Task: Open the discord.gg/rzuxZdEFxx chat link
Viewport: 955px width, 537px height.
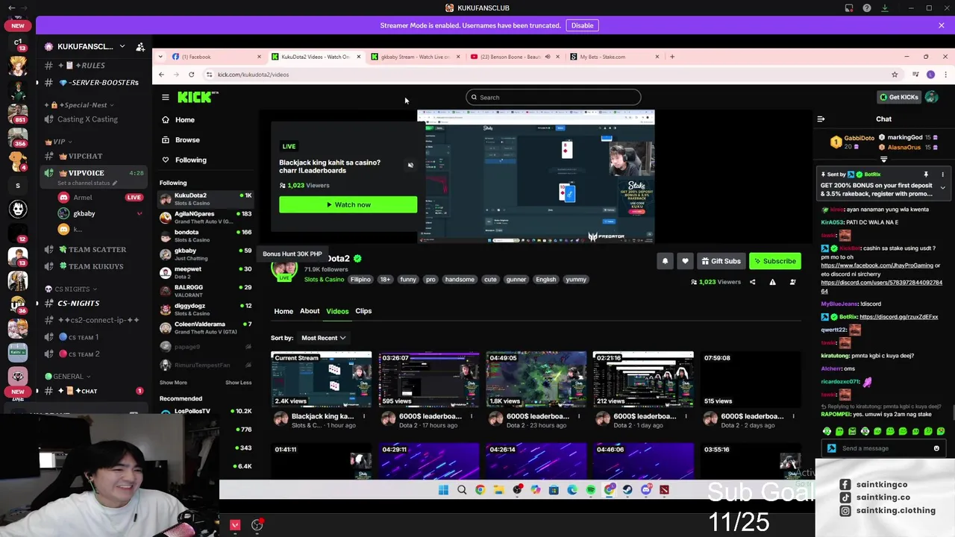Action: pyautogui.click(x=898, y=317)
